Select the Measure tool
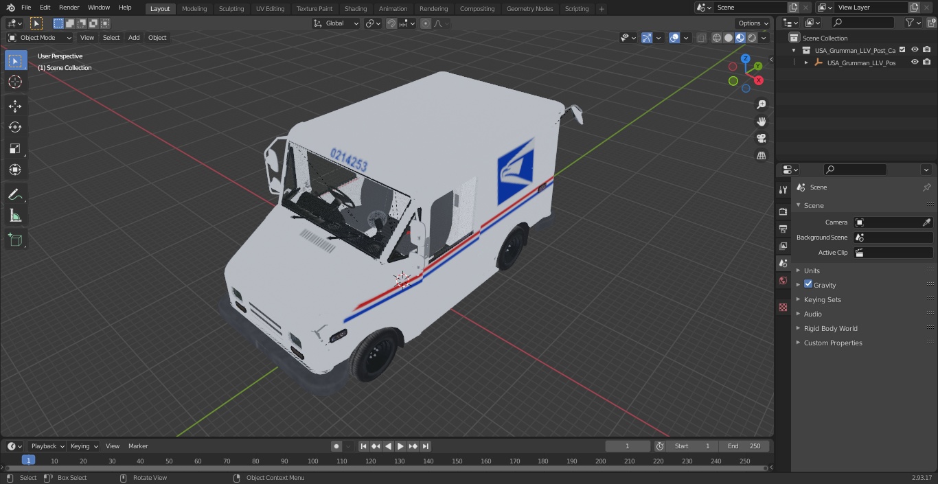Image resolution: width=938 pixels, height=484 pixels. point(15,216)
